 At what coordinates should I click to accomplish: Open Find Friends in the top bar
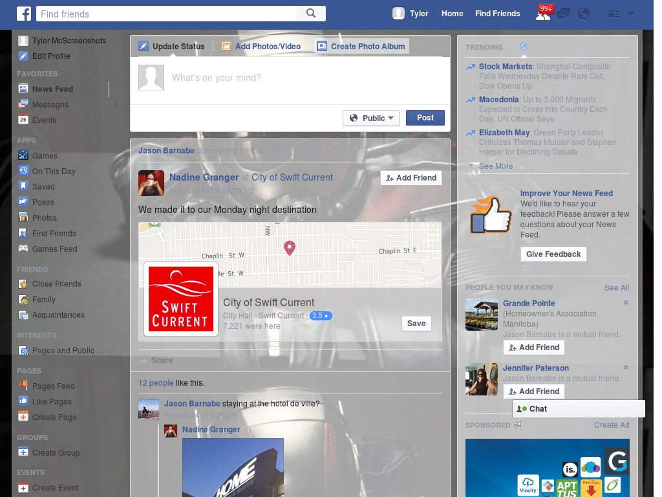[497, 14]
